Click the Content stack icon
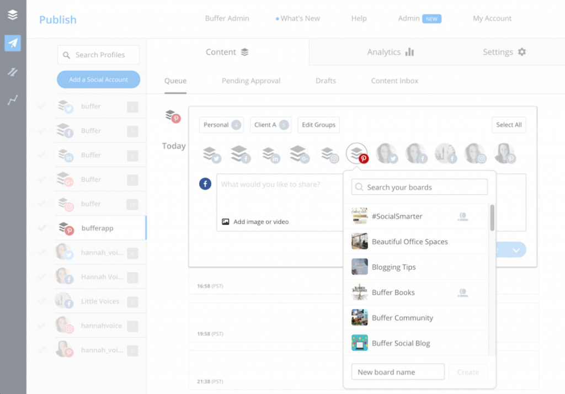The height and width of the screenshot is (394, 565). (x=244, y=52)
